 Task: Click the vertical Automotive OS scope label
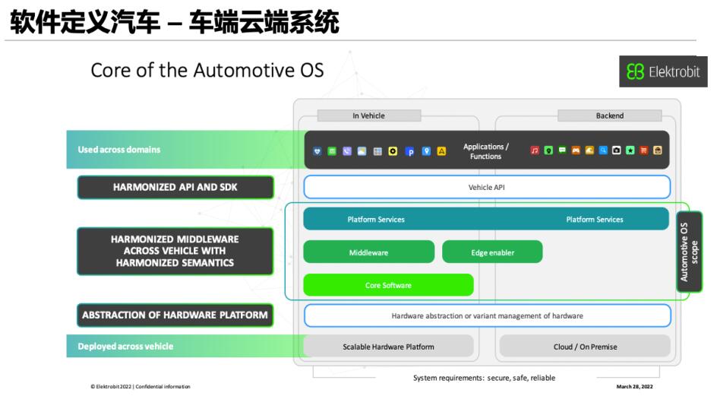[689, 252]
